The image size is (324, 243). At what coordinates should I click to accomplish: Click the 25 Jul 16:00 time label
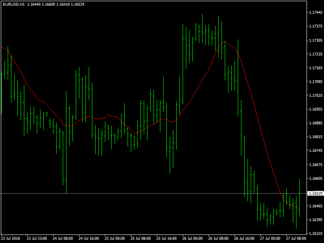(x=166, y=238)
